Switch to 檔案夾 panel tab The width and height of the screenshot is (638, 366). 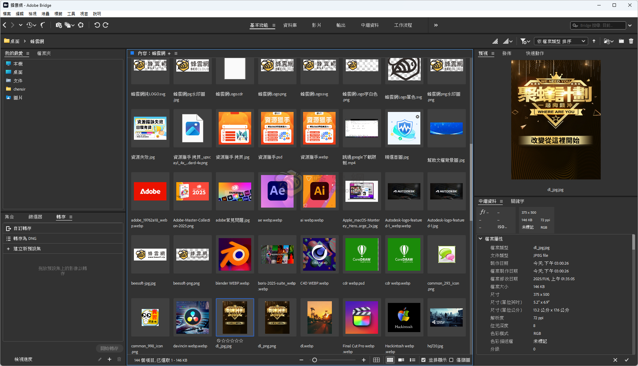pos(44,54)
